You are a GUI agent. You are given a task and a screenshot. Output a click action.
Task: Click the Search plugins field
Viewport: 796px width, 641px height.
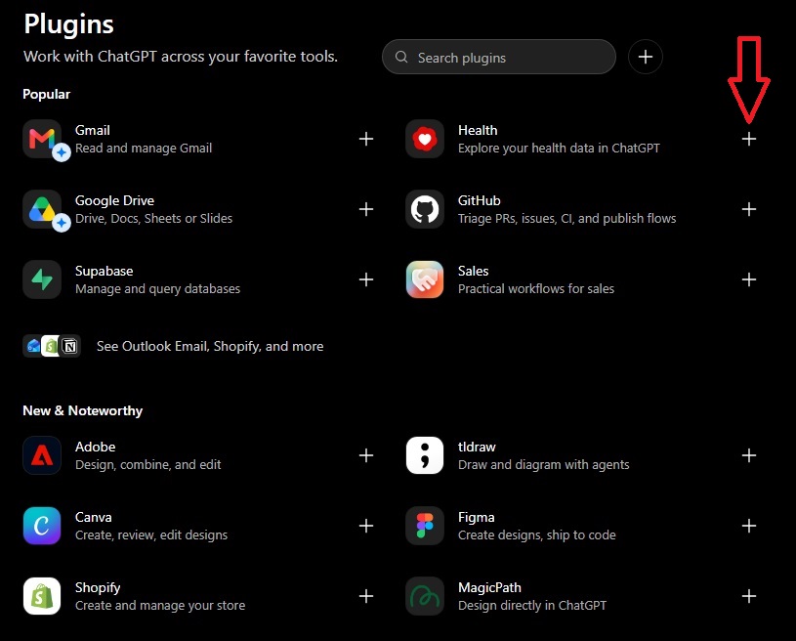(499, 57)
